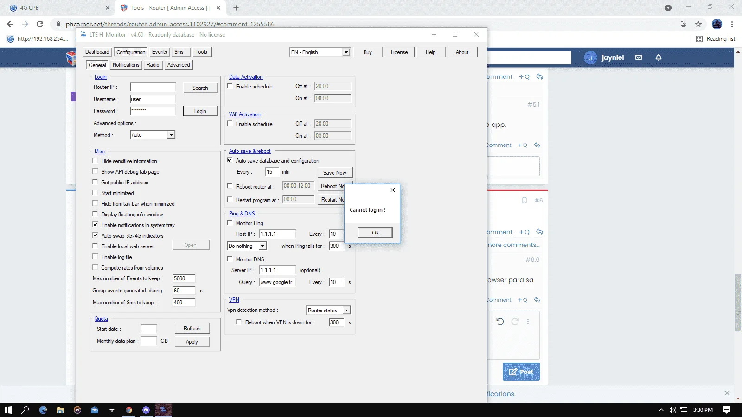Enable Get public IP address
The width and height of the screenshot is (742, 417).
pyautogui.click(x=95, y=182)
